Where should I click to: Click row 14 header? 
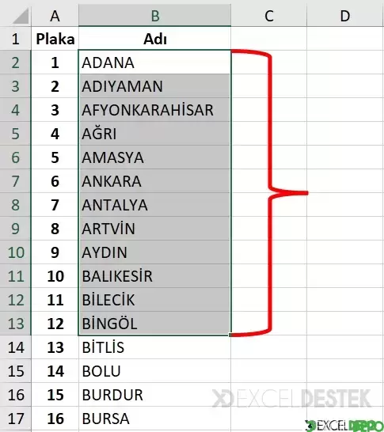tap(15, 347)
